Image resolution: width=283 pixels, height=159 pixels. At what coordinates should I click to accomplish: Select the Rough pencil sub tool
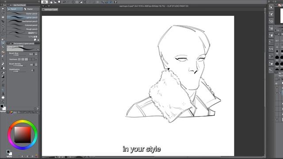(23, 29)
